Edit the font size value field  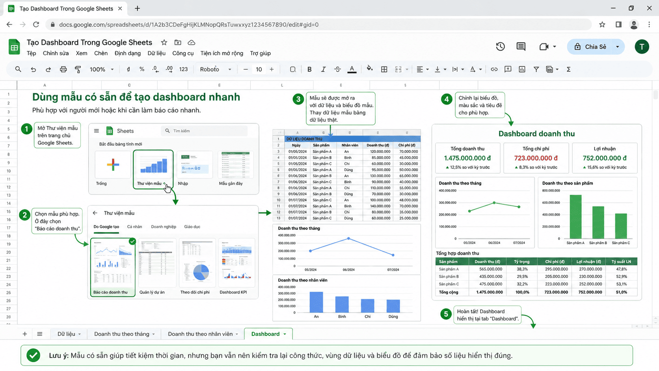(x=259, y=69)
